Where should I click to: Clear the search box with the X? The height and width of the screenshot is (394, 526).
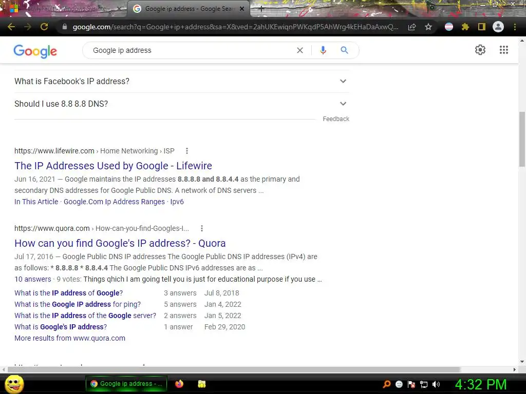click(x=300, y=50)
